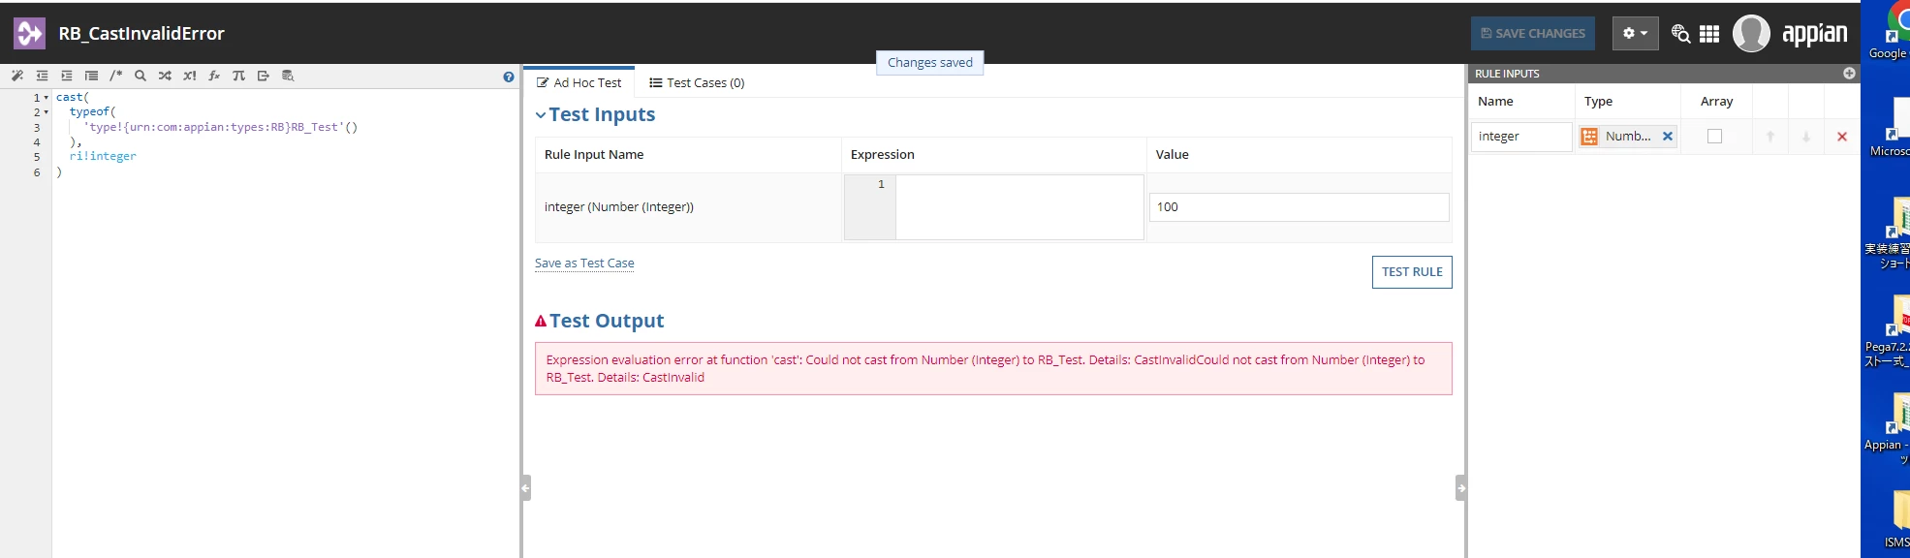The image size is (1910, 558).
Task: Open the gear settings dropdown
Action: [x=1635, y=33]
